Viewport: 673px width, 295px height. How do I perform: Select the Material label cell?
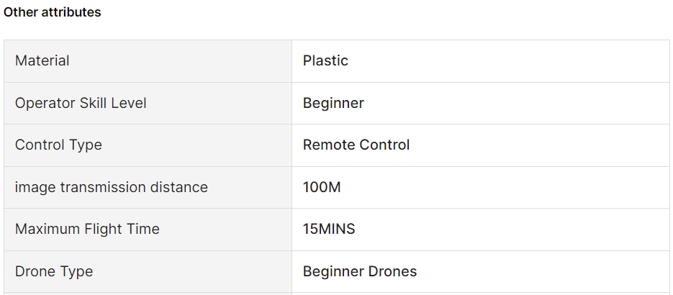(148, 61)
